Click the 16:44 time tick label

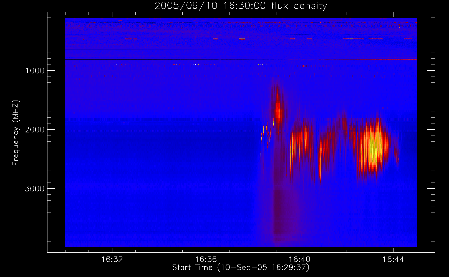tap(393, 260)
